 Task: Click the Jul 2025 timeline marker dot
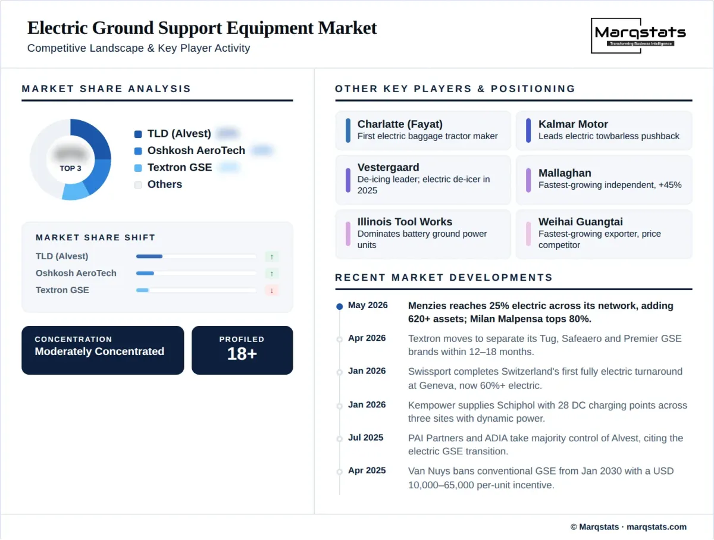(x=340, y=438)
